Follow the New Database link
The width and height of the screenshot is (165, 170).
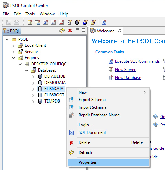tap(128, 78)
